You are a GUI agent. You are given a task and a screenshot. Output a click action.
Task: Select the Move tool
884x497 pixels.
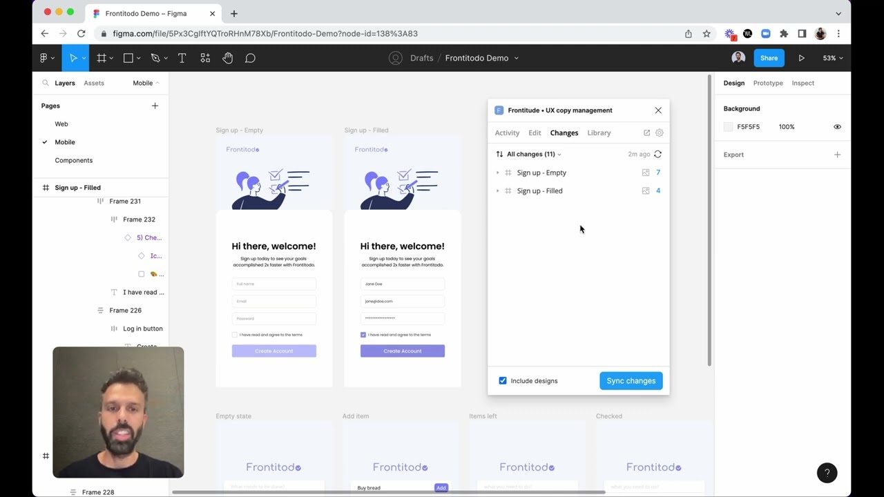(73, 58)
